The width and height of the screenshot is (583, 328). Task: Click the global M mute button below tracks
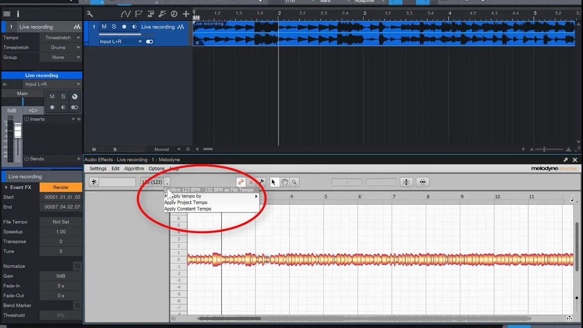[94, 149]
